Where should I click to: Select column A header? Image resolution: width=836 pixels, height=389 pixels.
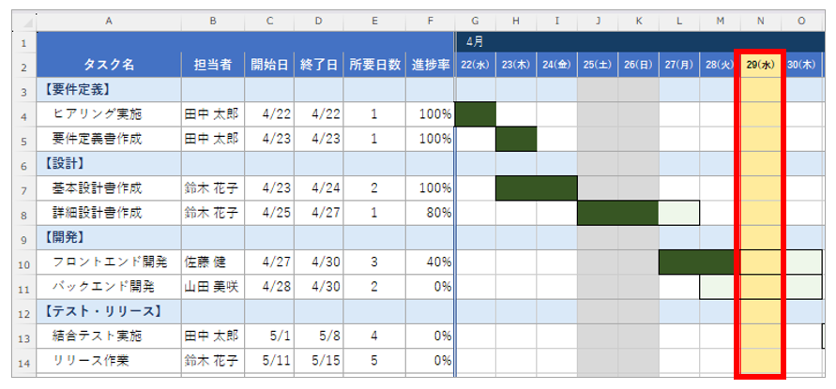click(x=109, y=21)
